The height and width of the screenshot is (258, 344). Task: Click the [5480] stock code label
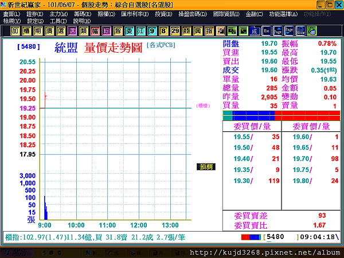[x=29, y=46]
